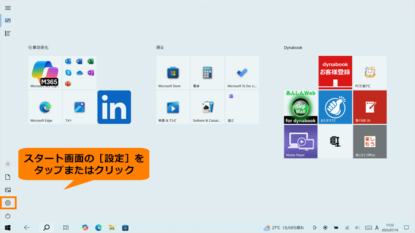This screenshot has height=233, width=415.
Task: Click the Power button in the sidebar
Action: point(8,216)
